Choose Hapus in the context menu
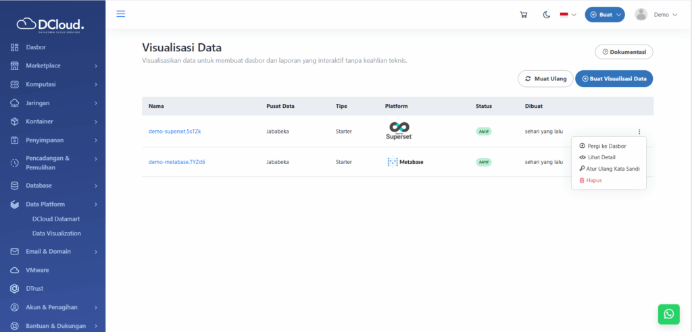This screenshot has width=692, height=332. click(x=593, y=180)
